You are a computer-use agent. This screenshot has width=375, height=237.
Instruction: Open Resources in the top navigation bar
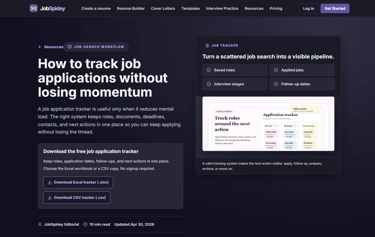(254, 8)
